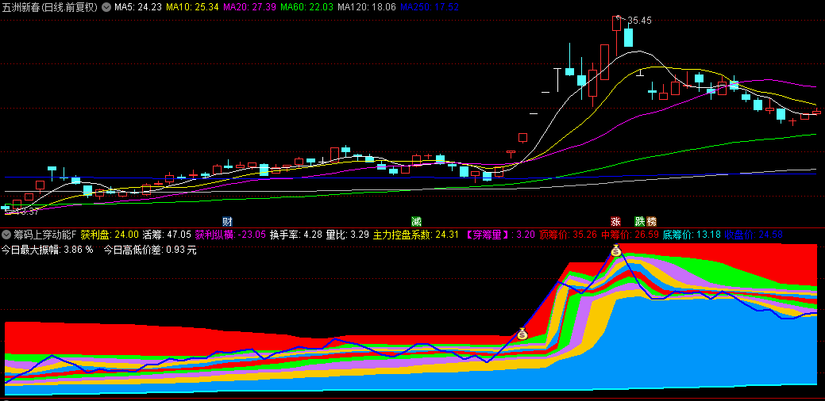Expand the 筹码上穿动能F indicator dropdown arrow
The height and width of the screenshot is (401, 825).
pos(7,234)
